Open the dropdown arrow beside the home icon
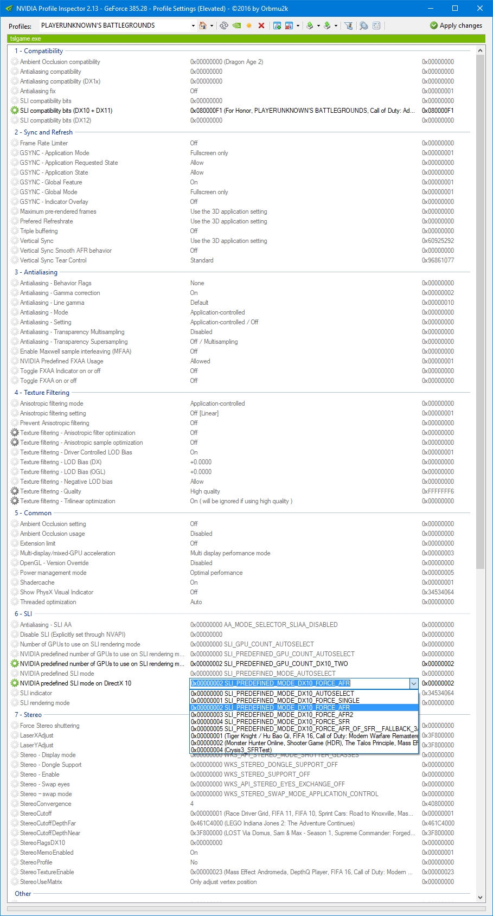 click(x=212, y=25)
